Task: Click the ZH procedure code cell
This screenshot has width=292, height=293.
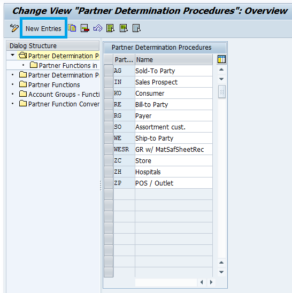Action: [124, 172]
